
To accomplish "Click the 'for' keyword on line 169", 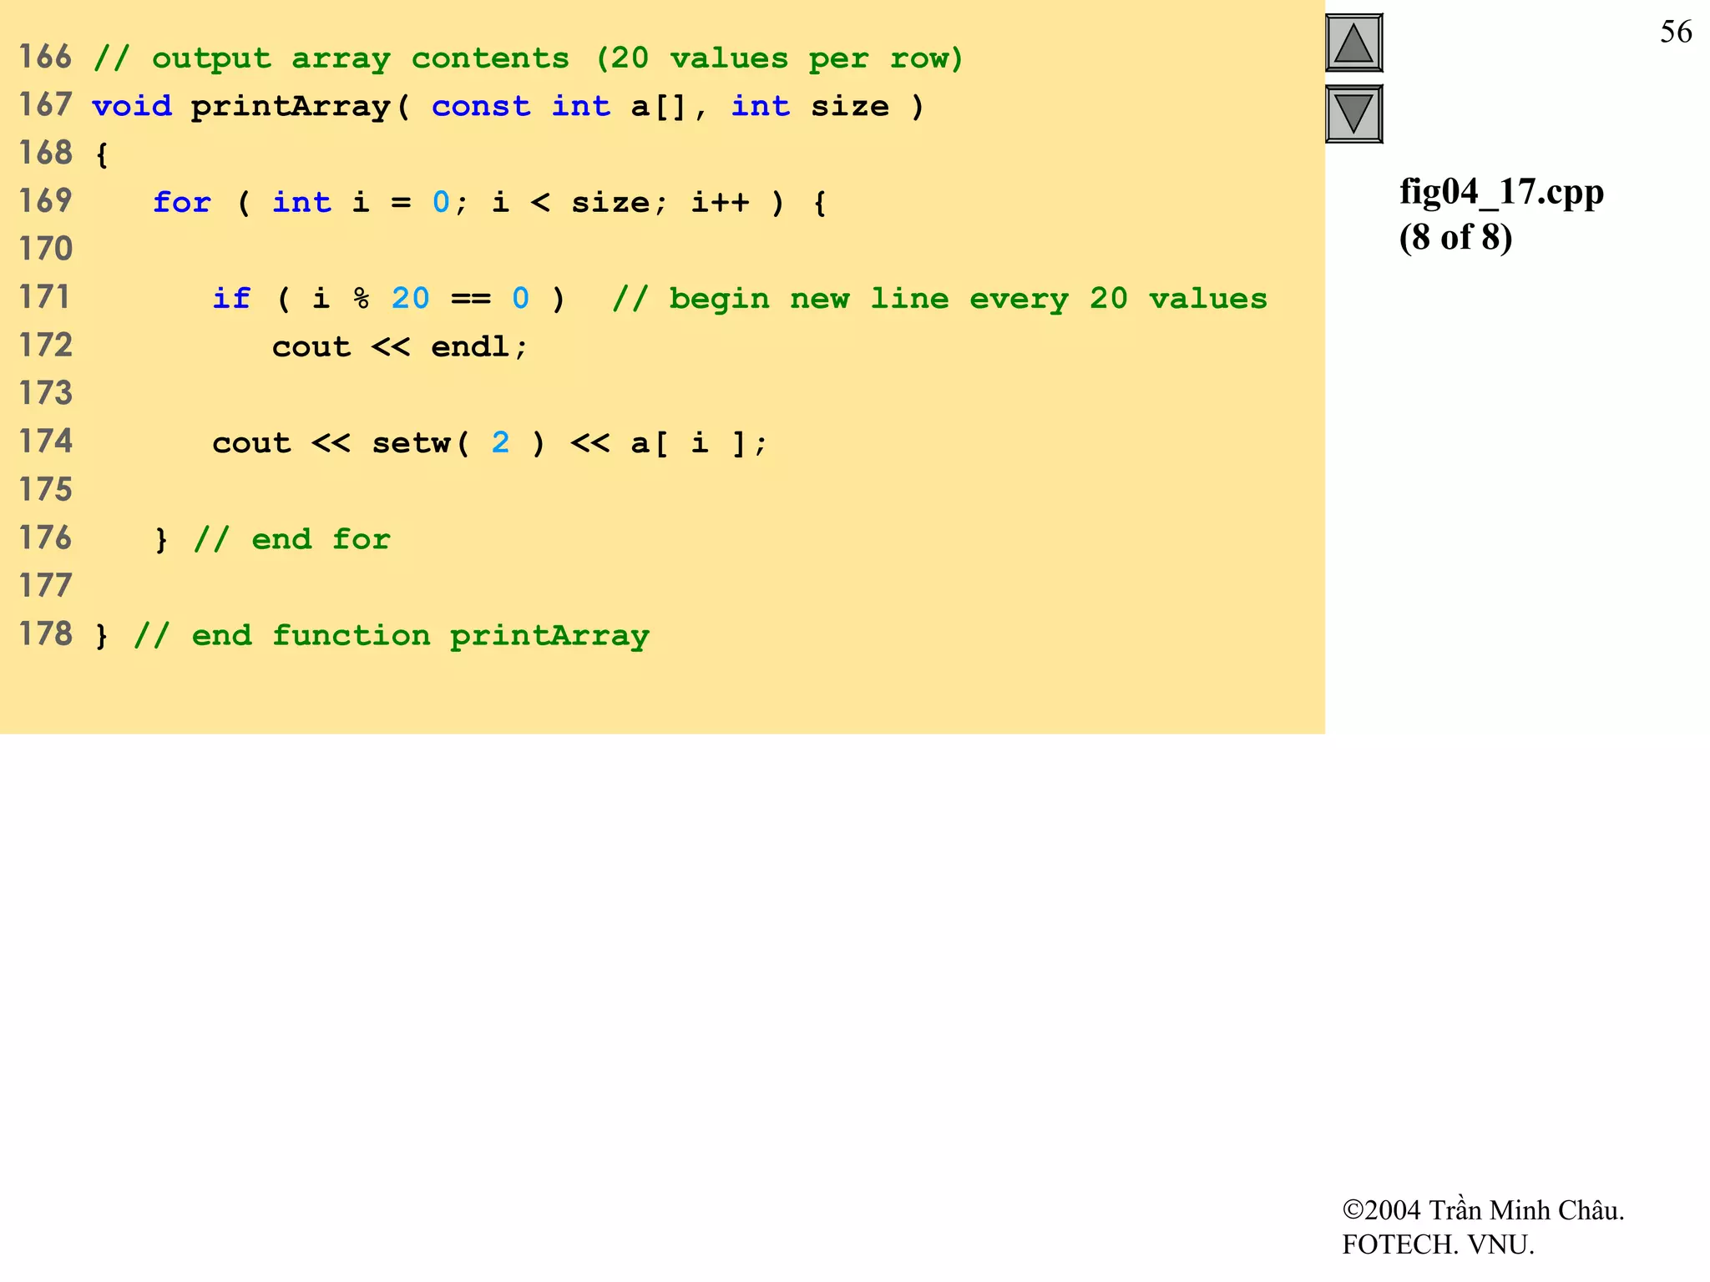I will (x=181, y=203).
